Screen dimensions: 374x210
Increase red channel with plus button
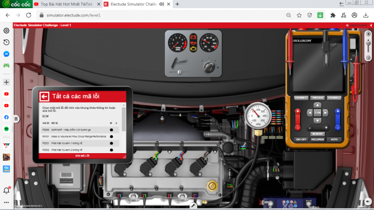pos(297,111)
